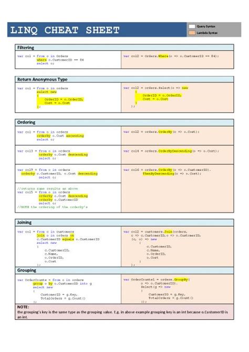Click the "var col5 = from o in orders" line
This screenshot has height=352, width=249.
click(44, 193)
